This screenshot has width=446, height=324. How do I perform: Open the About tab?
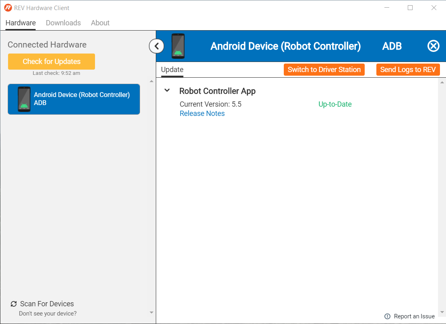pos(100,23)
